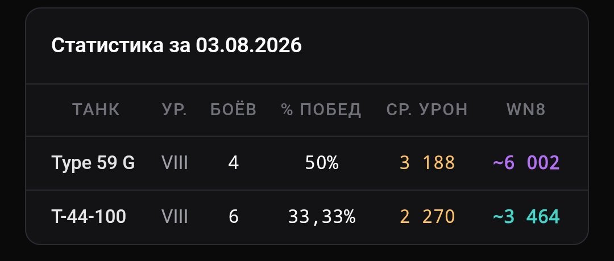The width and height of the screenshot is (614, 261).
Task: Sort by the БОЁВ column header
Action: [x=234, y=110]
